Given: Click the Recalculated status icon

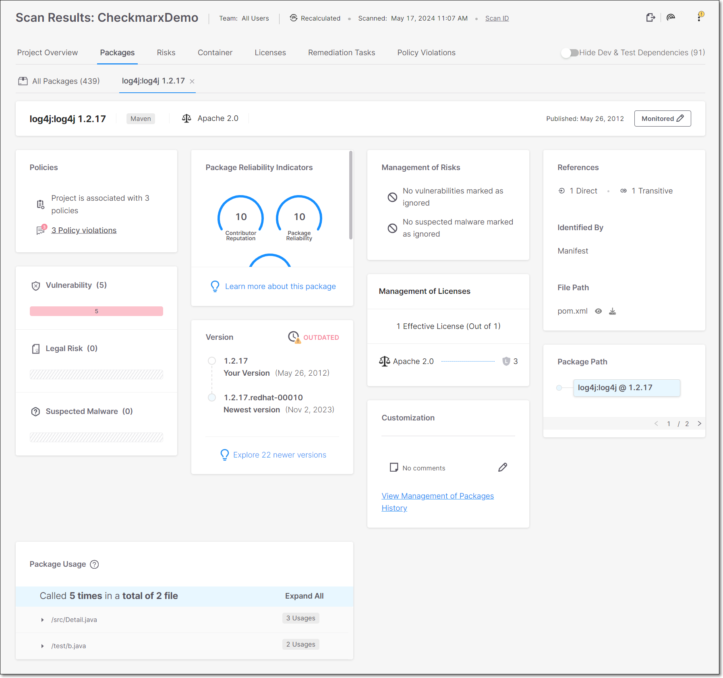Looking at the screenshot, I should [294, 18].
